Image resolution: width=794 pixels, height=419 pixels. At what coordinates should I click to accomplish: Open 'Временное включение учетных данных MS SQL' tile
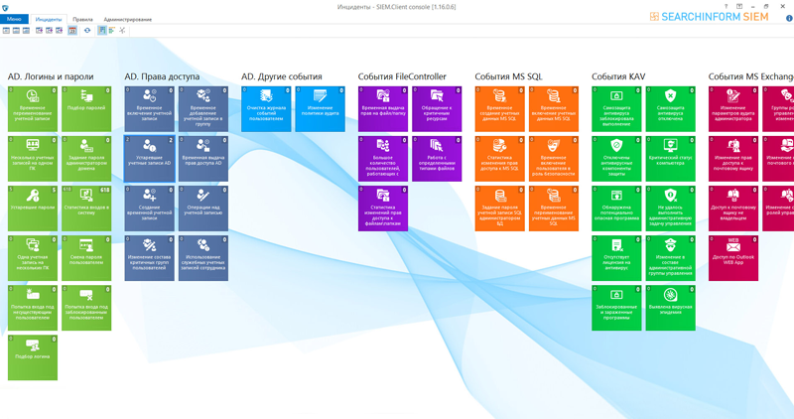click(x=554, y=109)
